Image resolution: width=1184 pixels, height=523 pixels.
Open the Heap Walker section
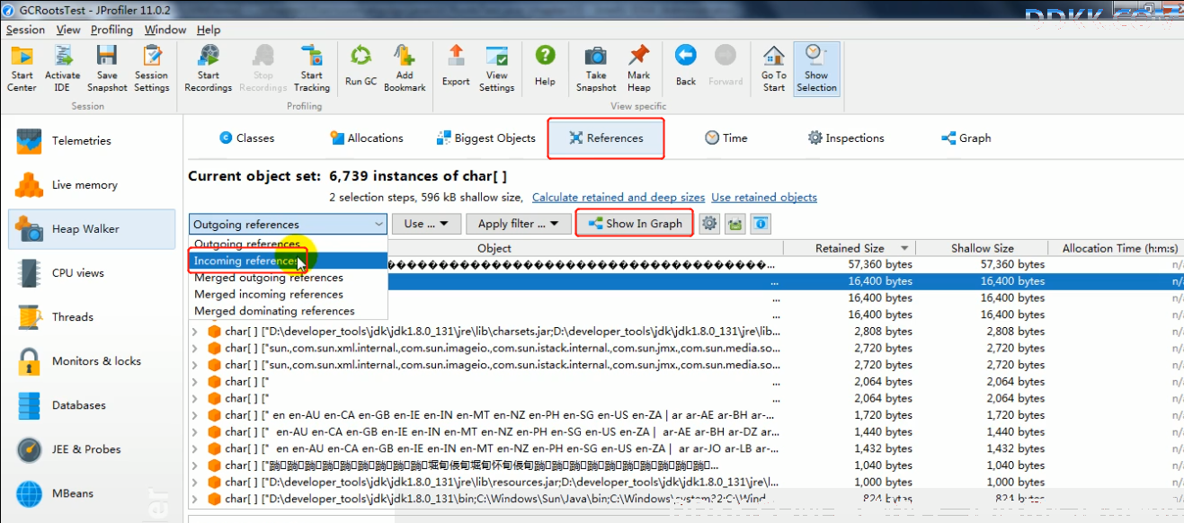pyautogui.click(x=92, y=229)
